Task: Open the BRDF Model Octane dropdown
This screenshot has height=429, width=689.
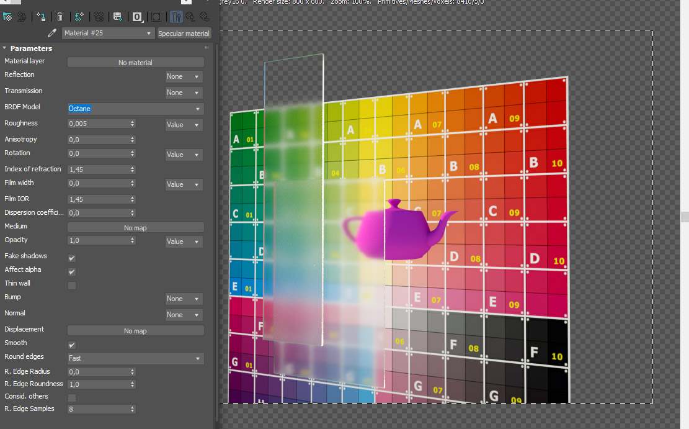Action: pos(135,109)
